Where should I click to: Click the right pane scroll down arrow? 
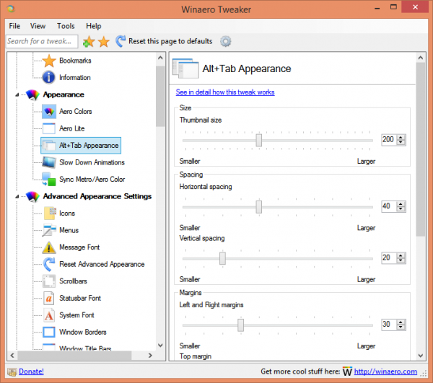421,356
